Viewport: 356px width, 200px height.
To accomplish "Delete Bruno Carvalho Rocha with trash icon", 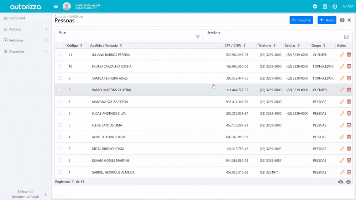I will pos(349,66).
